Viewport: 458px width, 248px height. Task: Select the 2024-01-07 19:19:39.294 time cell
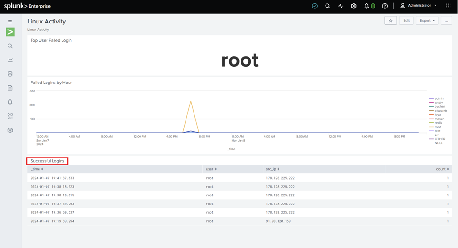pyautogui.click(x=52, y=221)
